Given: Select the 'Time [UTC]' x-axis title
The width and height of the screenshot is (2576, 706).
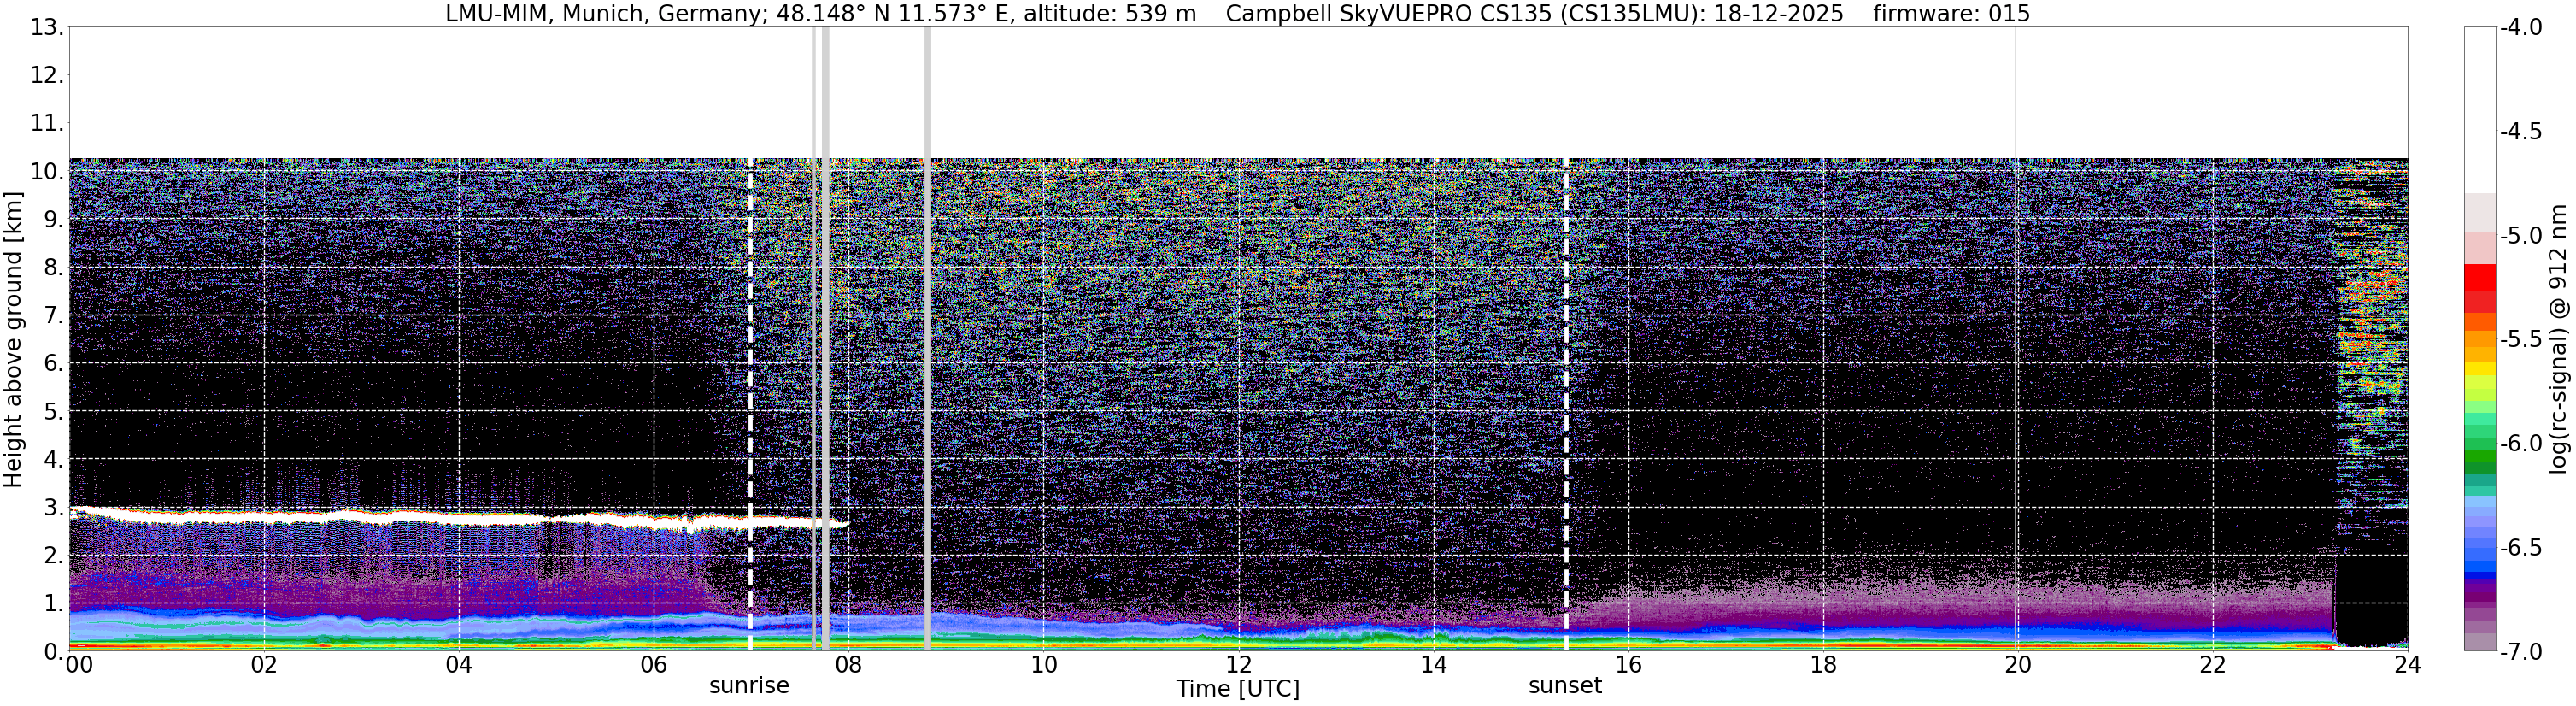Looking at the screenshot, I should point(1238,689).
